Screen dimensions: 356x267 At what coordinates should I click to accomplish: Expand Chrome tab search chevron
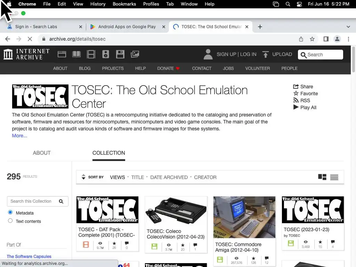348,27
